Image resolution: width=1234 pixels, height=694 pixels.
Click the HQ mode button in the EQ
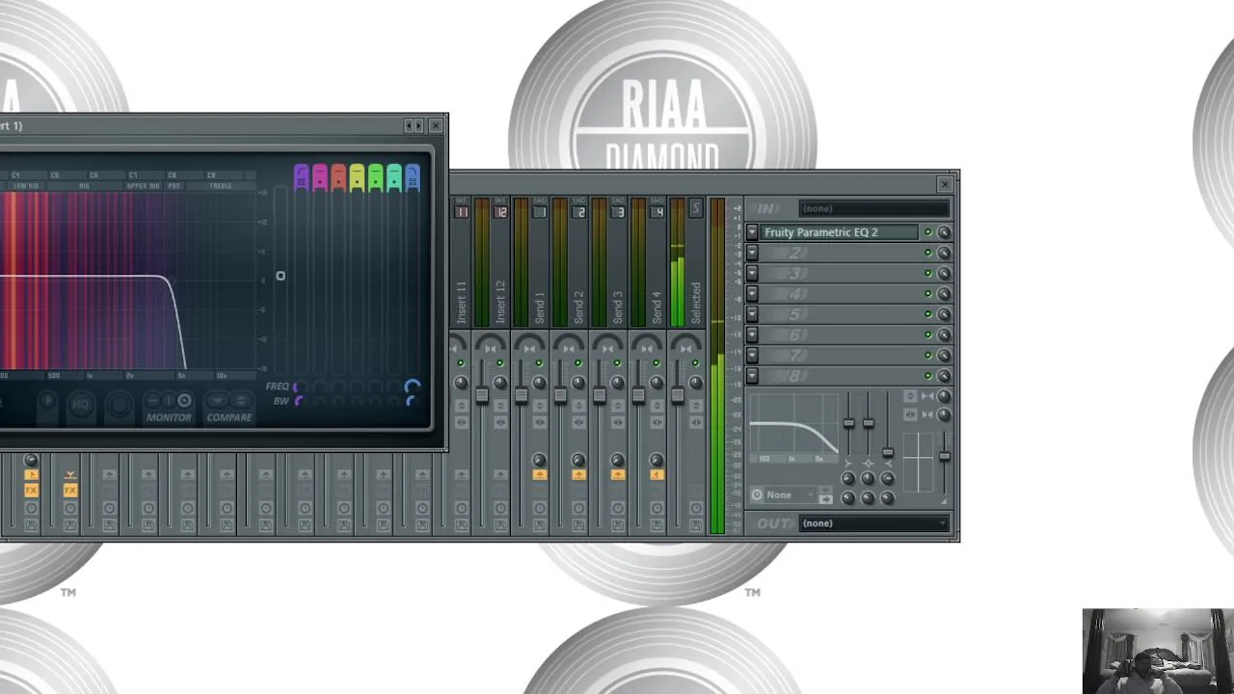[81, 406]
